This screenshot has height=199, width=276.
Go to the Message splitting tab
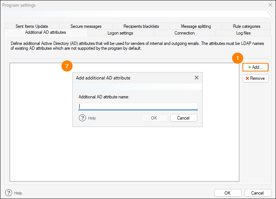196,26
